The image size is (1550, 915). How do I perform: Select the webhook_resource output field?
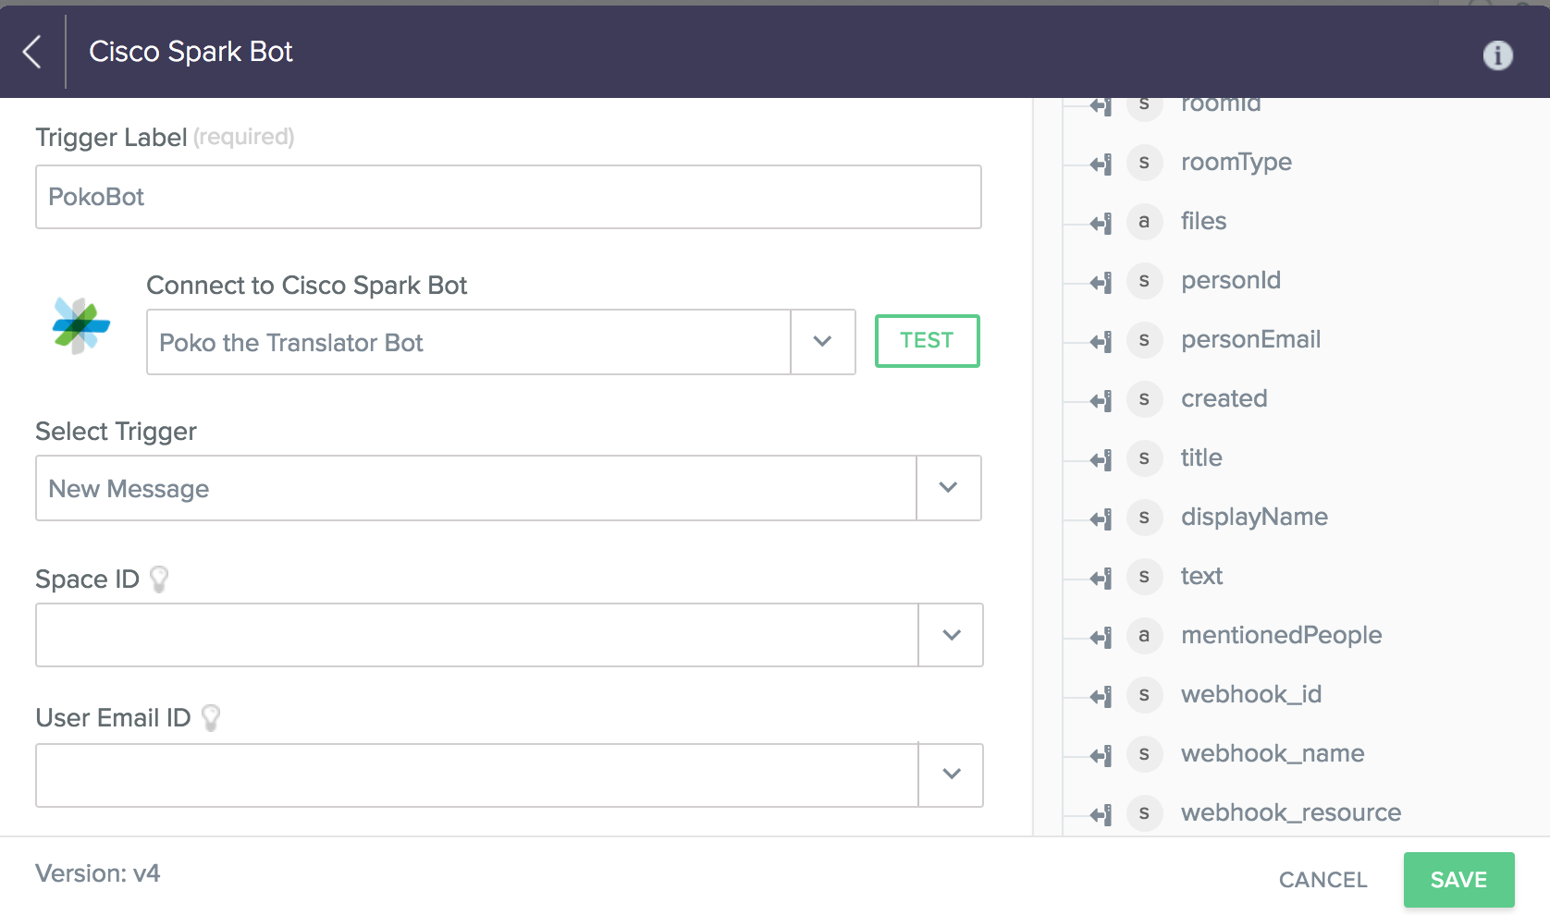(x=1291, y=813)
